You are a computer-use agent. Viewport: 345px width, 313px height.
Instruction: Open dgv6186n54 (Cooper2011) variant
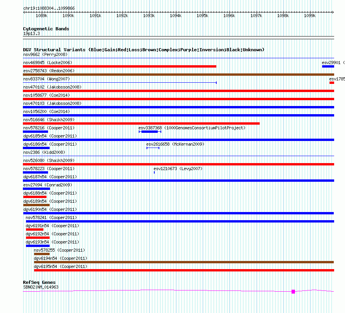coord(50,144)
